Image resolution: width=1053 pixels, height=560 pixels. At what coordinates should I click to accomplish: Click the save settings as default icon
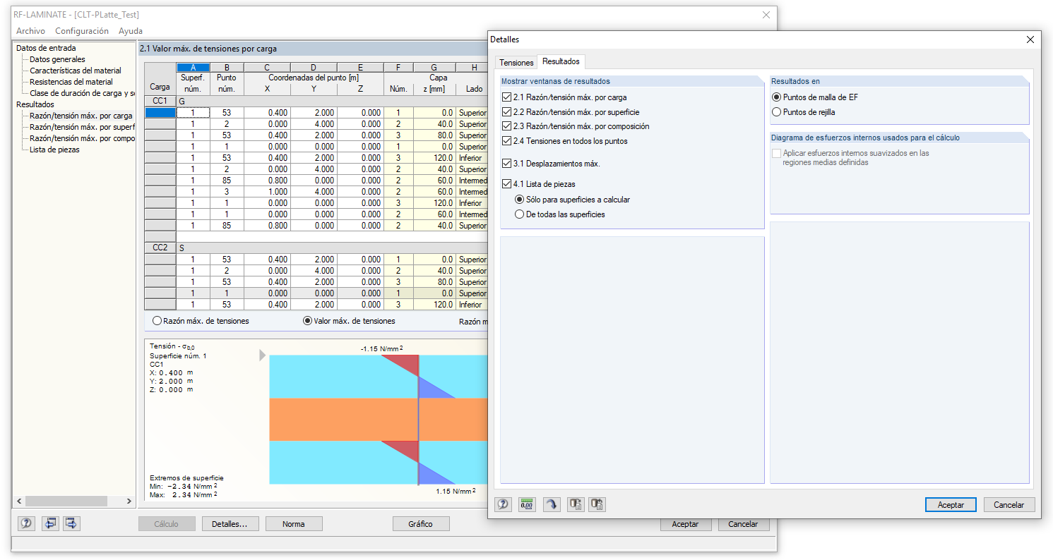click(576, 504)
